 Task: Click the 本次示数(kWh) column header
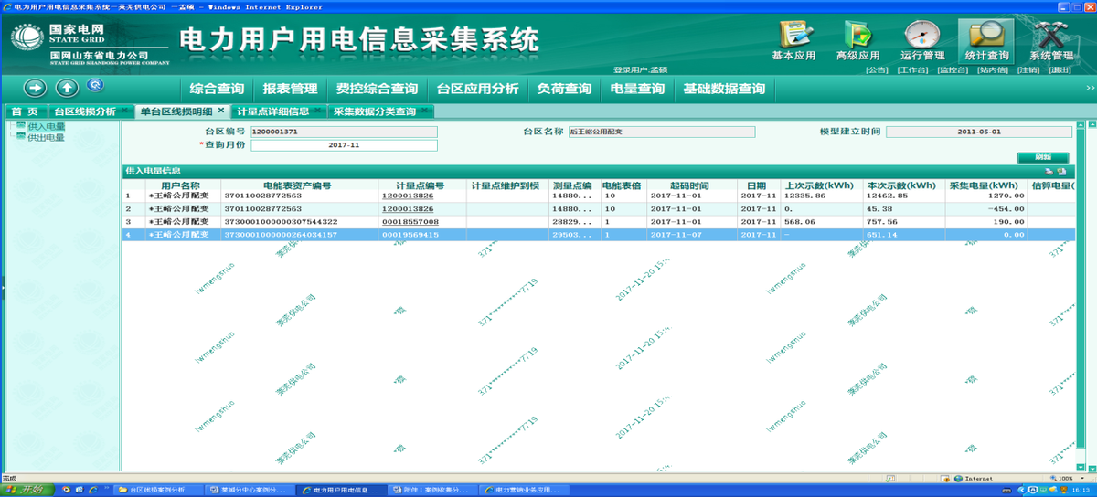[905, 185]
